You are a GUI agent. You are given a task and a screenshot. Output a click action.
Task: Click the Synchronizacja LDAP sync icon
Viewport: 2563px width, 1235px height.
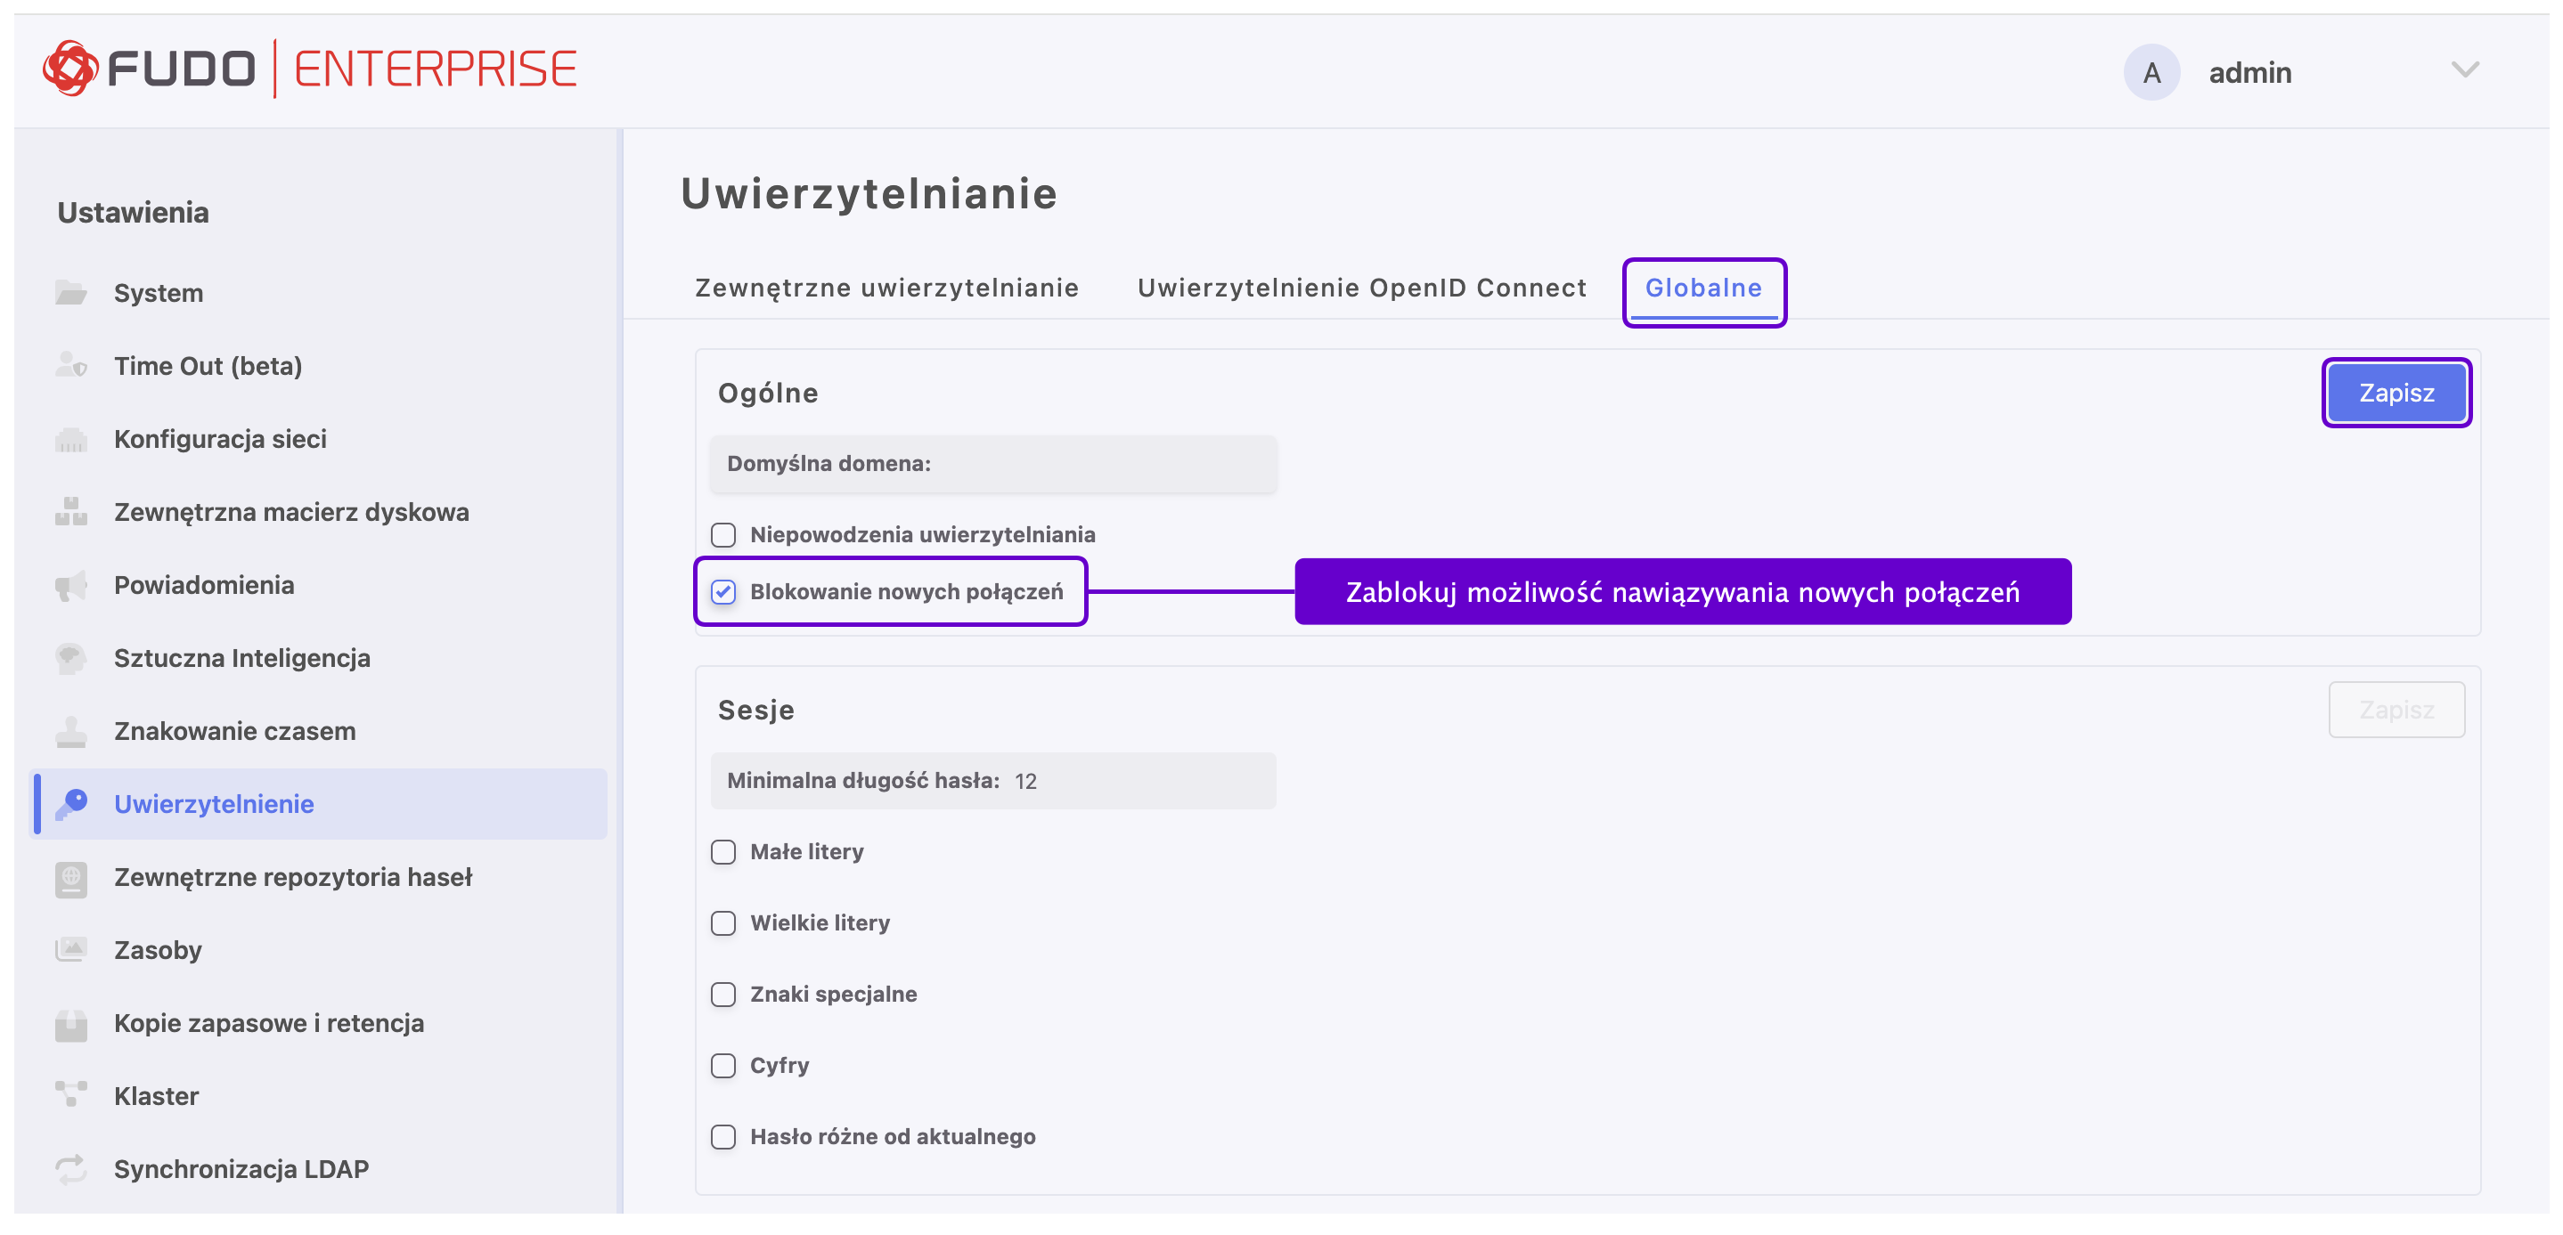(70, 1169)
